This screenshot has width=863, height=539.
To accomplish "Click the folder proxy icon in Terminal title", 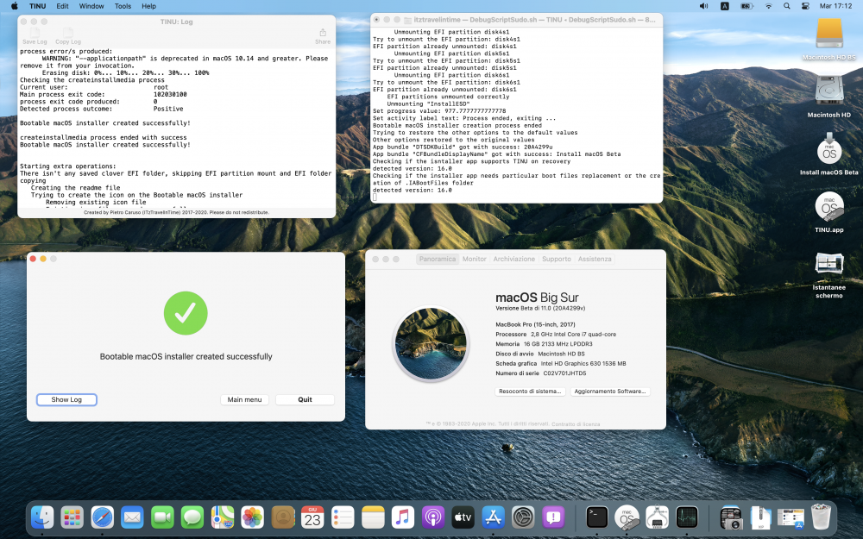I will pyautogui.click(x=408, y=20).
